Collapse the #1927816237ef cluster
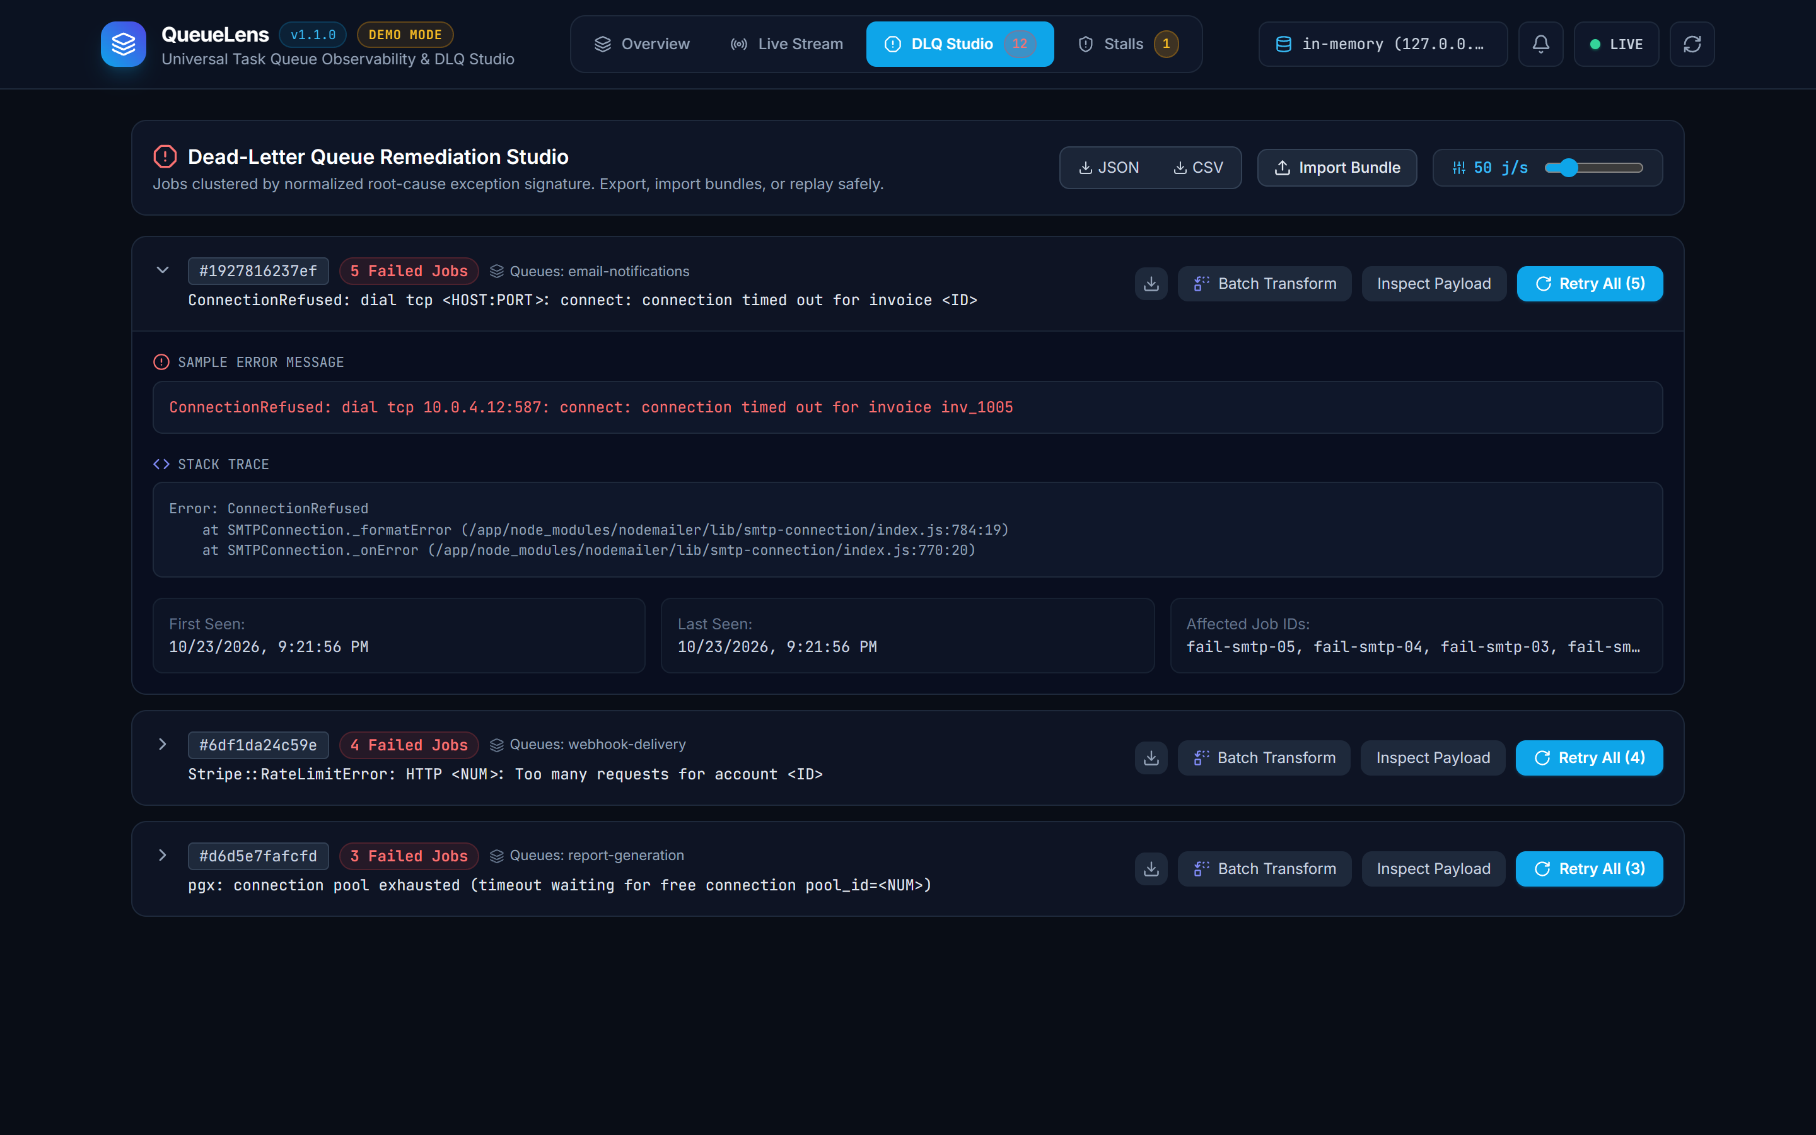Screen dimensions: 1816x1135 pyautogui.click(x=162, y=271)
